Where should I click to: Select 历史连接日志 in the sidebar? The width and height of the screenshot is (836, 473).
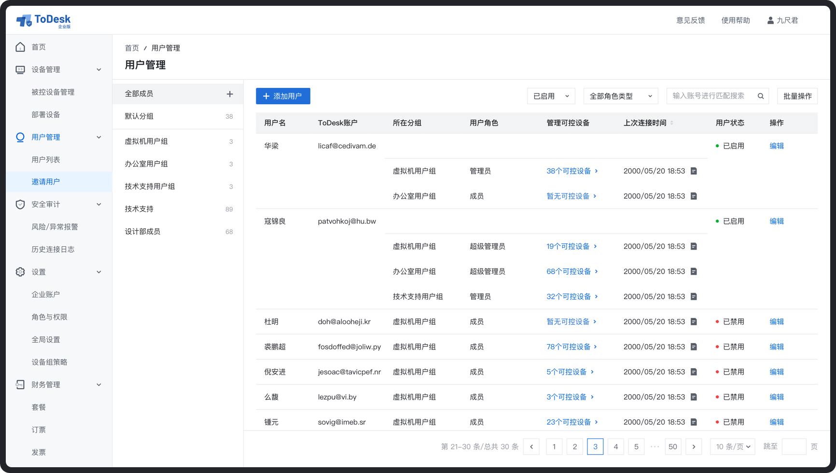(x=53, y=250)
